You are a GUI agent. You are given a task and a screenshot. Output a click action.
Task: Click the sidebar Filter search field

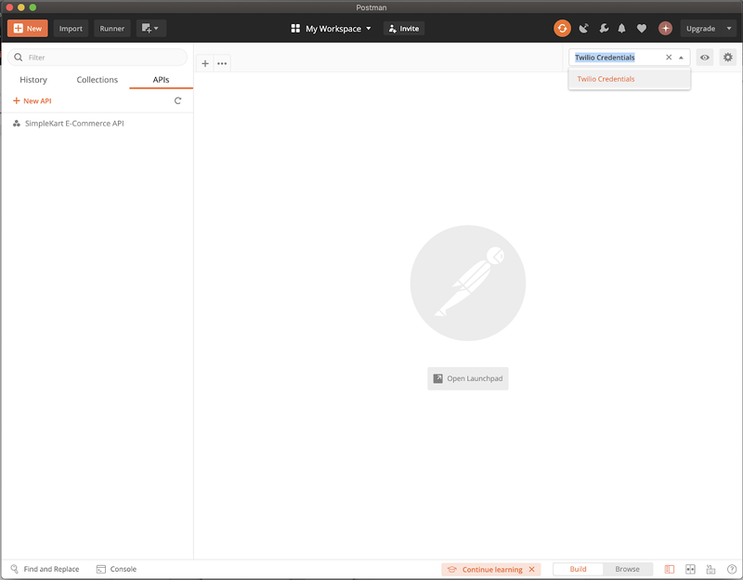point(98,58)
